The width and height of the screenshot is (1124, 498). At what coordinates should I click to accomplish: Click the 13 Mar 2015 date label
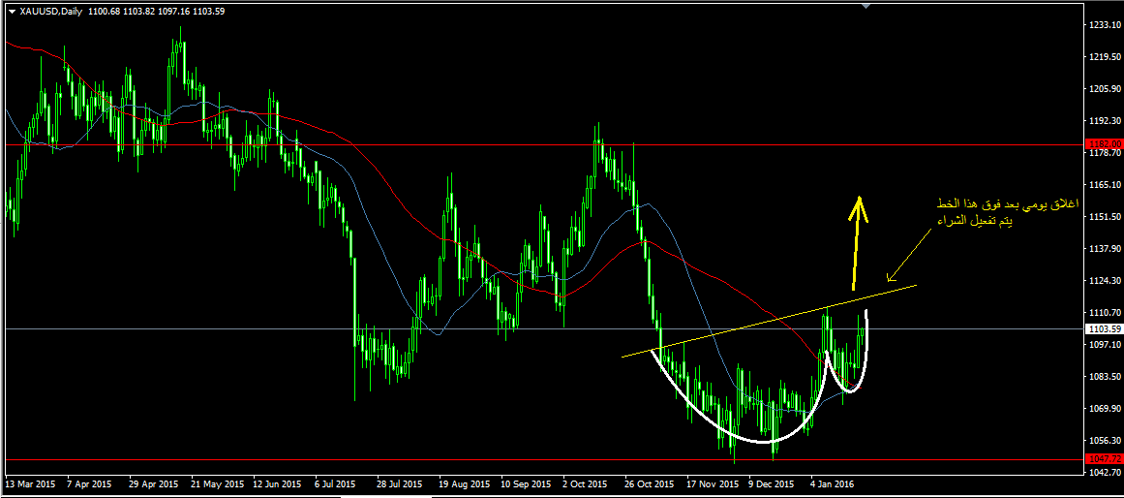[30, 482]
